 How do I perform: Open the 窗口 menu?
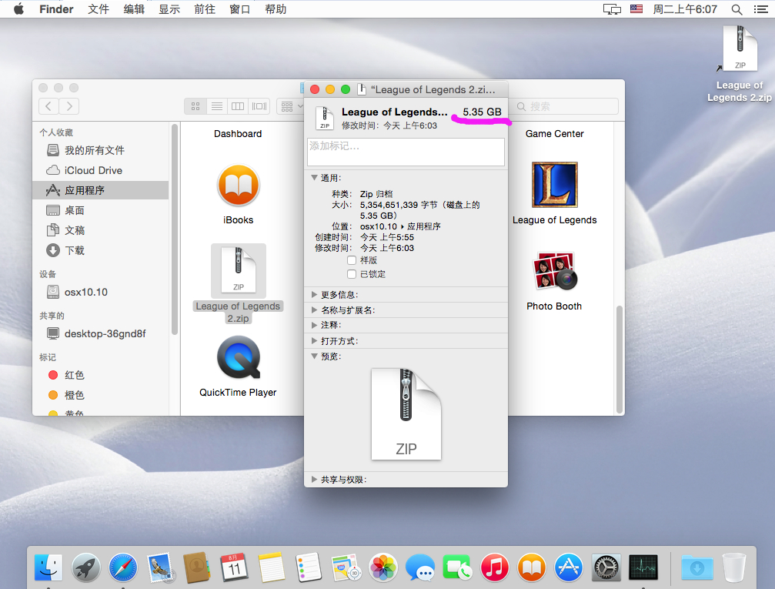pyautogui.click(x=240, y=9)
